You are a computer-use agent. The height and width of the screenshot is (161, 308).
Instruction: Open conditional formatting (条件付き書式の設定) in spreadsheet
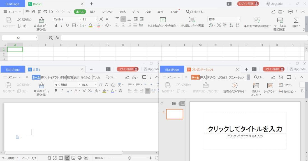(257, 20)
